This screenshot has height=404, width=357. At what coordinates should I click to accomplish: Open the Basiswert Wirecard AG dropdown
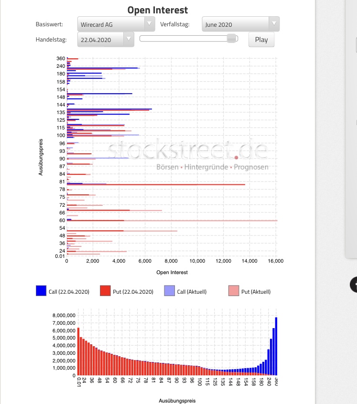click(x=116, y=24)
